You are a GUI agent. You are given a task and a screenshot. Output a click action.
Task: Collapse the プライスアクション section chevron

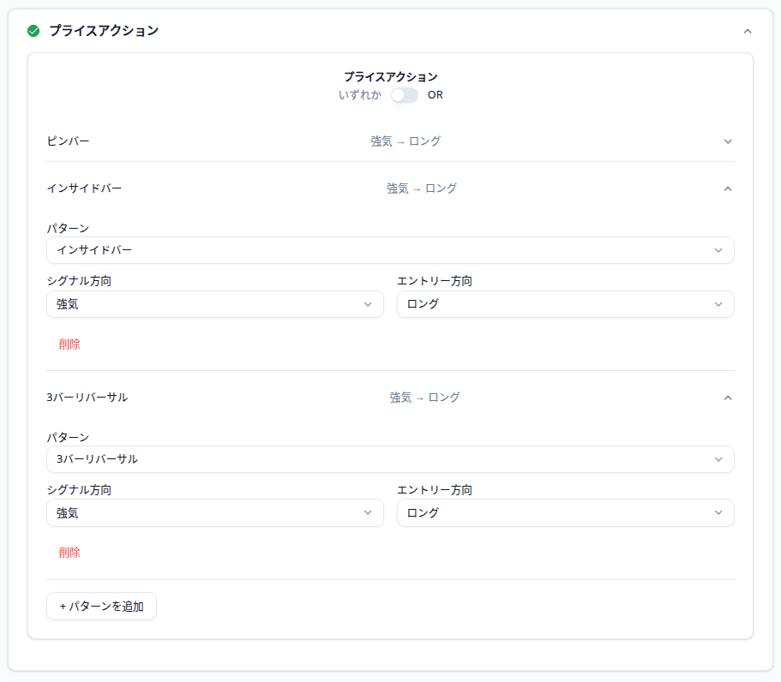747,31
